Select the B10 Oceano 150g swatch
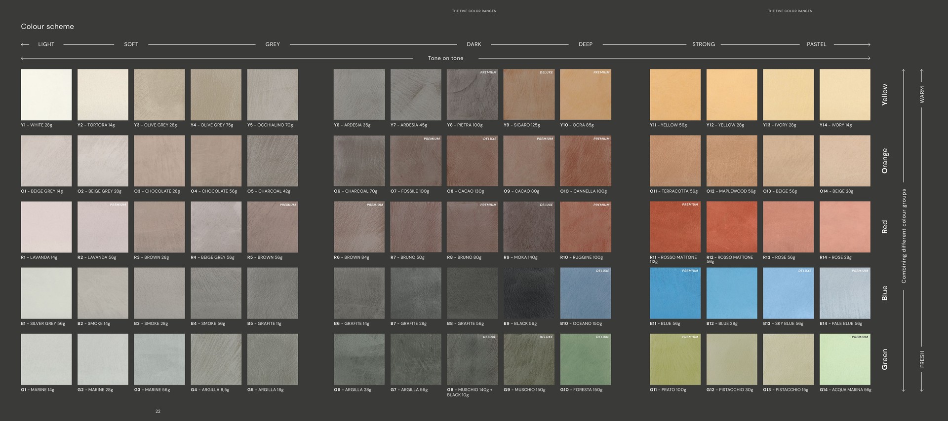This screenshot has height=421, width=948. pyautogui.click(x=585, y=293)
